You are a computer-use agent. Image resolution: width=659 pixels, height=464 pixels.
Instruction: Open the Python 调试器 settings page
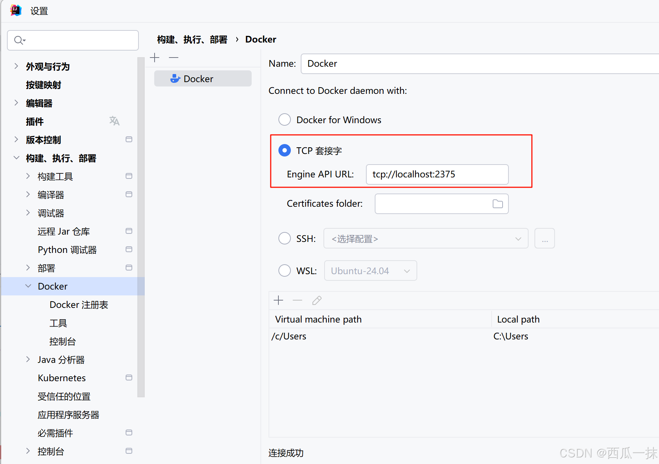67,250
